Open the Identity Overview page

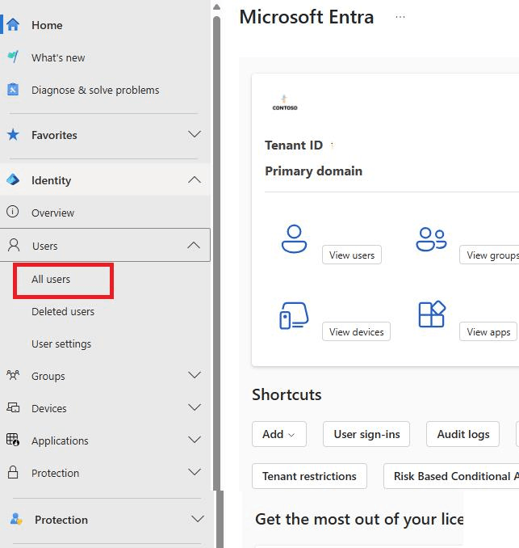(x=52, y=213)
